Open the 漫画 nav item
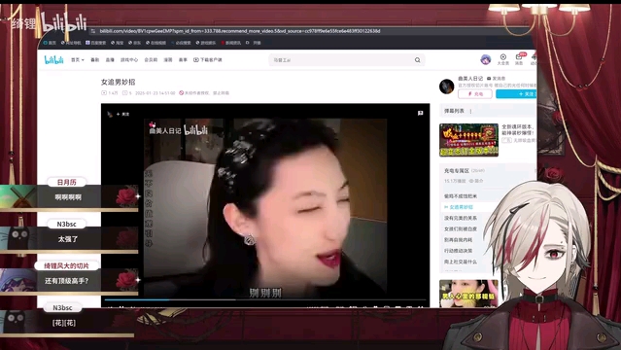This screenshot has width=621, height=350. pos(168,60)
